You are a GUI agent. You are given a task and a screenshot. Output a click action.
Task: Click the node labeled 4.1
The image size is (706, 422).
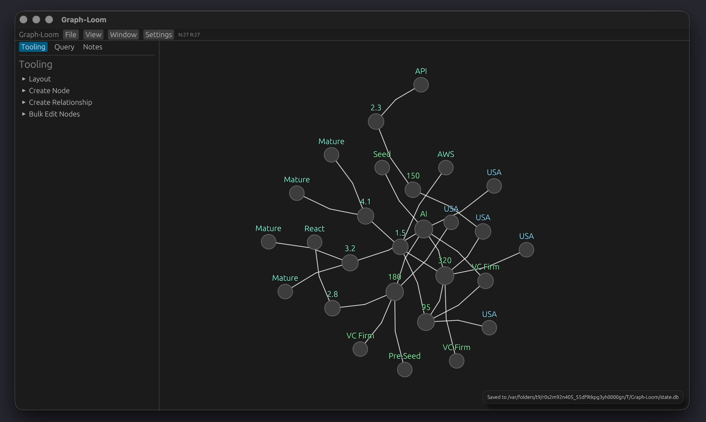click(365, 216)
